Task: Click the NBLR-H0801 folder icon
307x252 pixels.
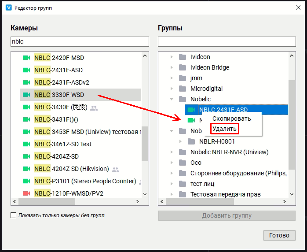Action: [191, 141]
